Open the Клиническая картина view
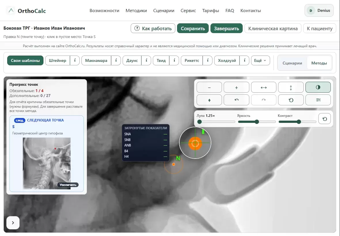The height and width of the screenshot is (236, 340). click(x=273, y=28)
